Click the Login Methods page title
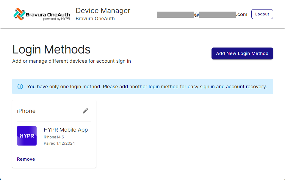Screen dimensions: 285x180 [x=51, y=49]
